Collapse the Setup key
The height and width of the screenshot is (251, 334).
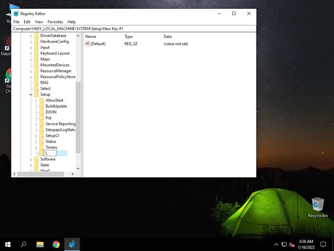pos(31,94)
